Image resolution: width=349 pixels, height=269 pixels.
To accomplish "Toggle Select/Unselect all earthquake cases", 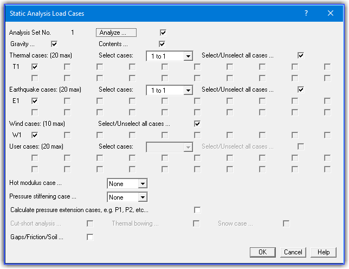I will [301, 89].
